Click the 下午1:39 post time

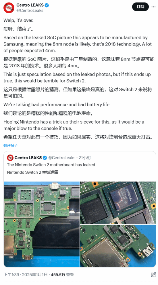[11, 274]
